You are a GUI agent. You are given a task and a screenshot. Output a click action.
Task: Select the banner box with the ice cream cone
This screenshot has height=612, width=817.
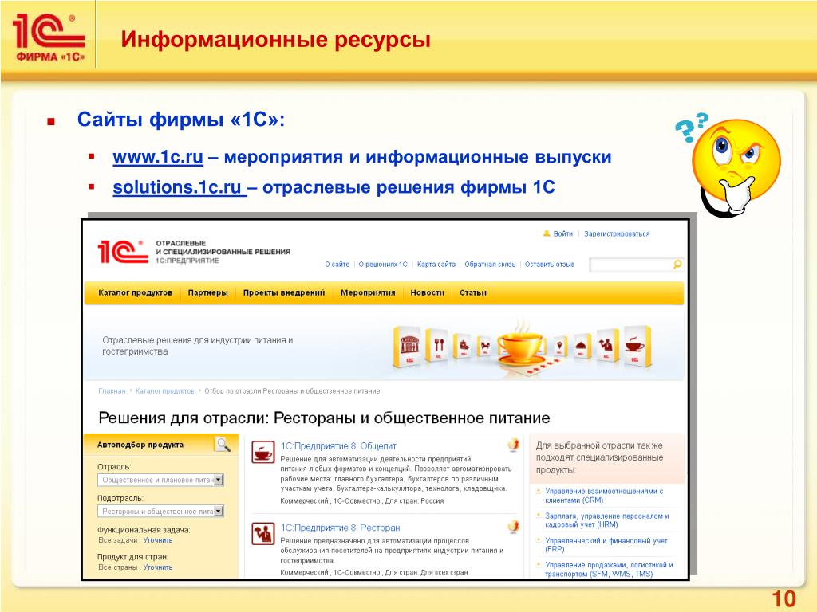[x=559, y=346]
